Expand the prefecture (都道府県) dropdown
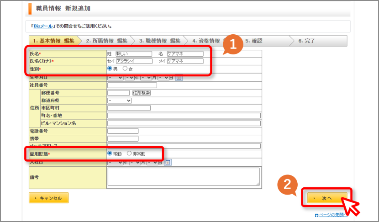This screenshot has width=379, height=222. [x=120, y=100]
